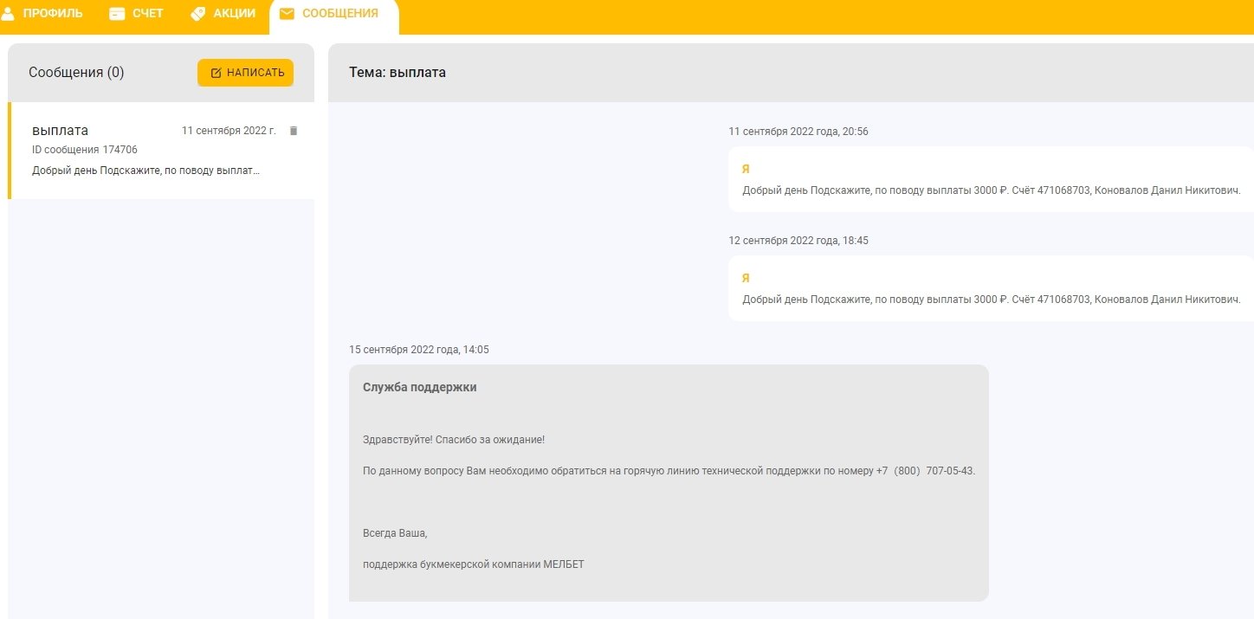Click the pencil icon in НАПИСАТЬ button
Screen dimensions: 1254x619
[217, 73]
